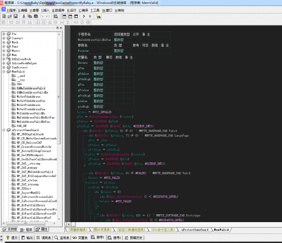This screenshot has height=243, width=282.
Task: Expand the TenProtect tree node
Action: (x=4, y=67)
